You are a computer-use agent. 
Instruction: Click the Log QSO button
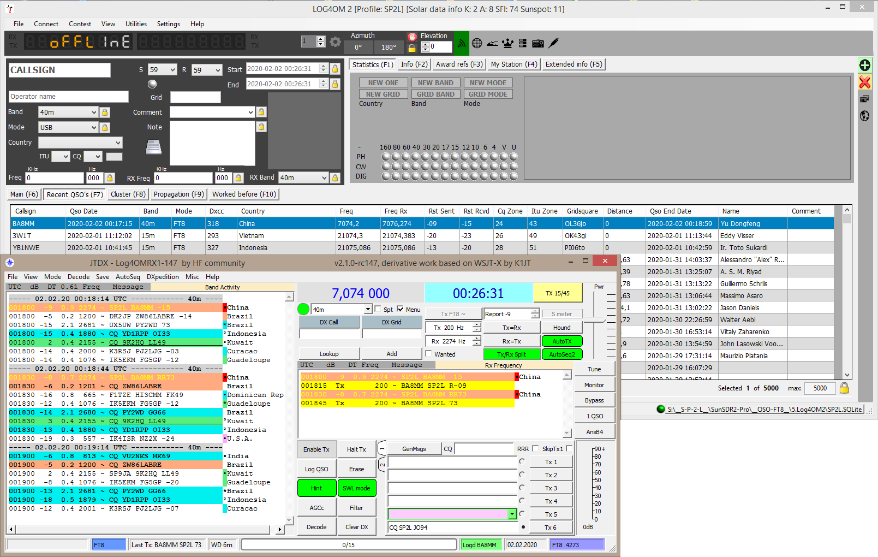(x=316, y=469)
